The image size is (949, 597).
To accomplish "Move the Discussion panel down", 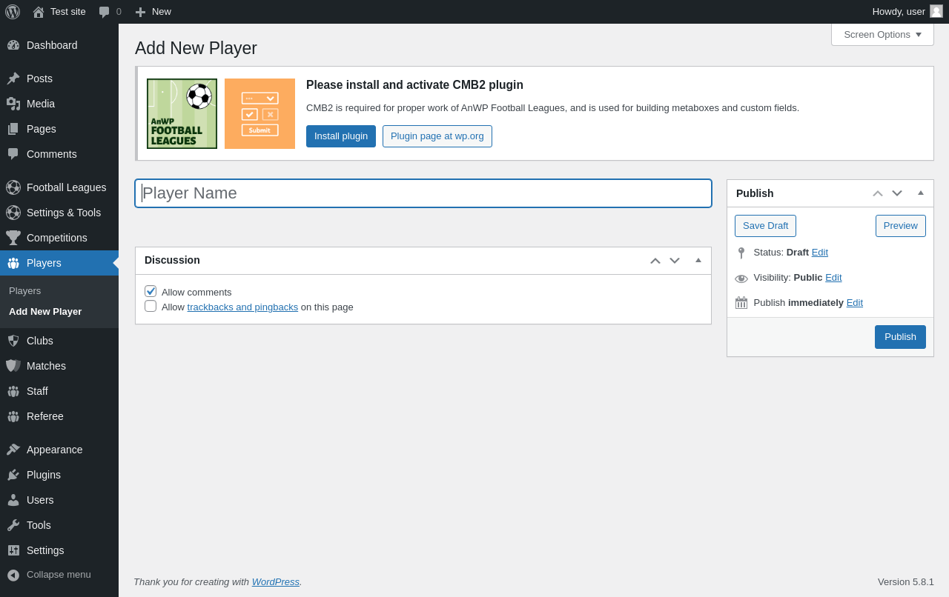I will pos(675,261).
